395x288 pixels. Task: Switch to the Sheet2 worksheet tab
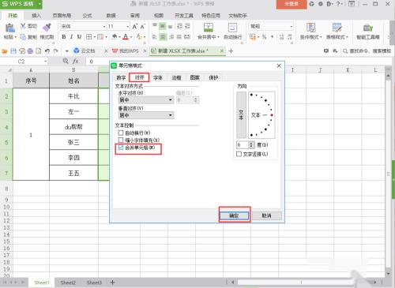(68, 282)
